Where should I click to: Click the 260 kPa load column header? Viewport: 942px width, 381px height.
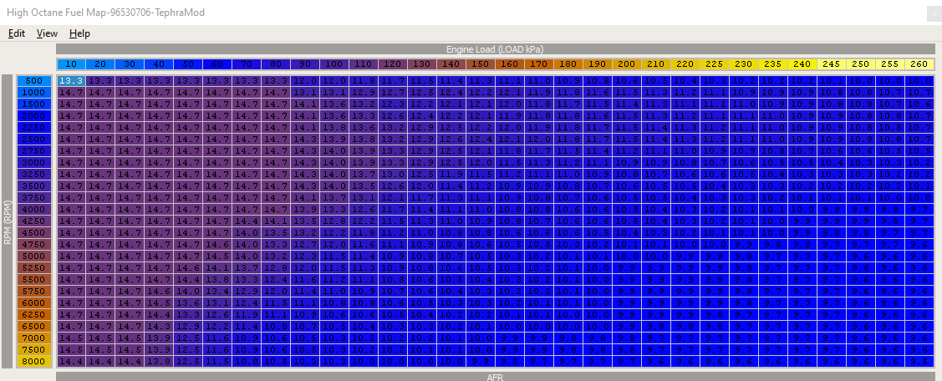tap(919, 64)
